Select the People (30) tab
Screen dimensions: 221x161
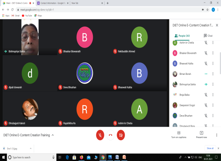coord(182,36)
